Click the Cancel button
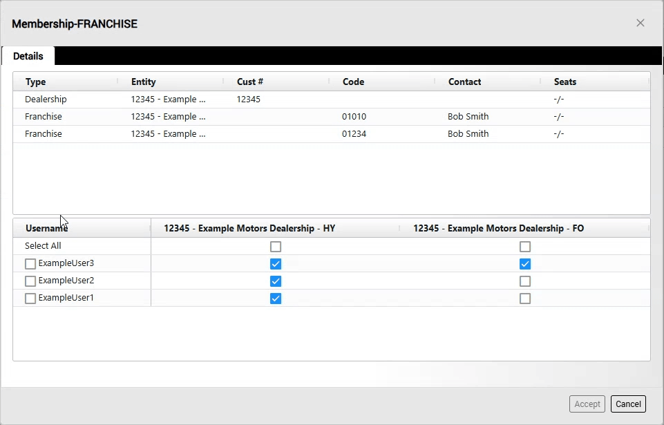 click(628, 404)
